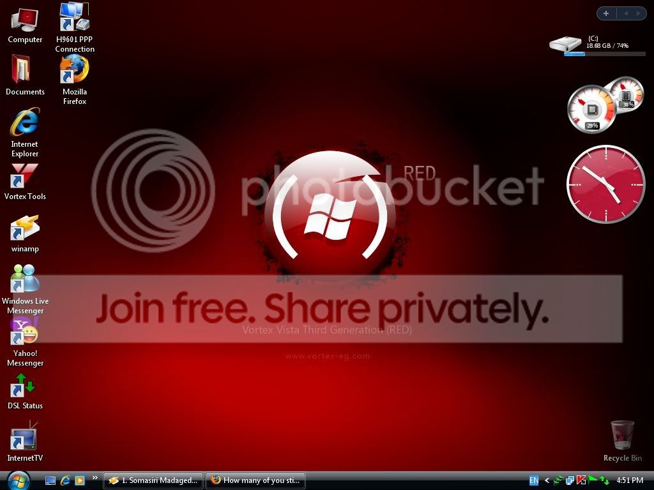Launch the Mozilla Firefox desktop shortcut
Screen dimensions: 654x490
[x=75, y=80]
